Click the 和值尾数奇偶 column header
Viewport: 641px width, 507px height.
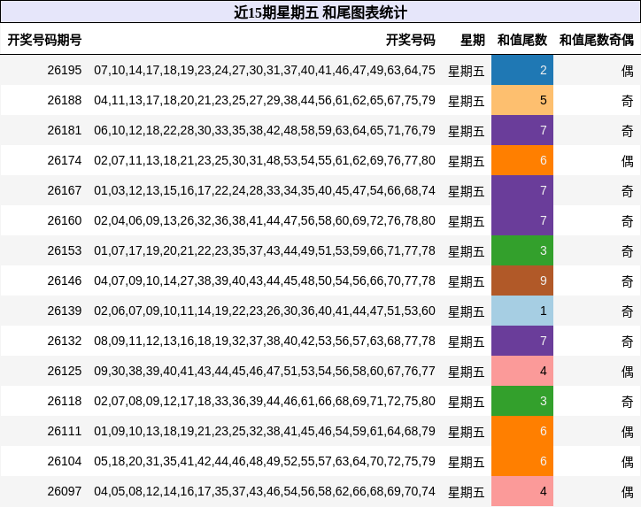[597, 40]
